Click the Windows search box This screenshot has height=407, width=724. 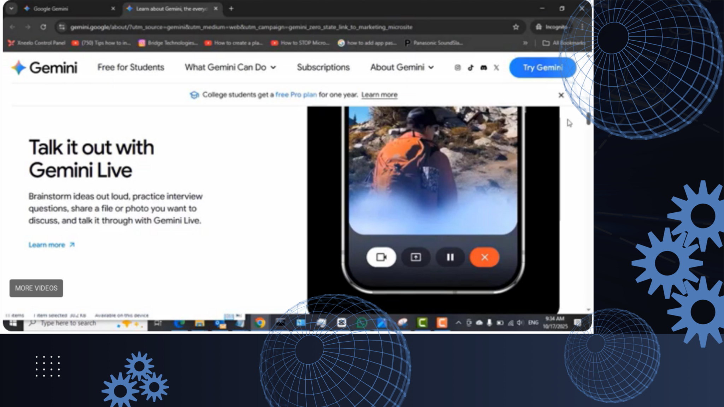point(71,322)
